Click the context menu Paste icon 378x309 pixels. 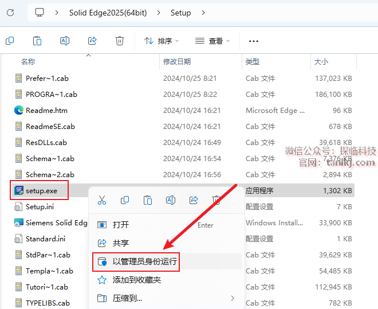coord(148,200)
